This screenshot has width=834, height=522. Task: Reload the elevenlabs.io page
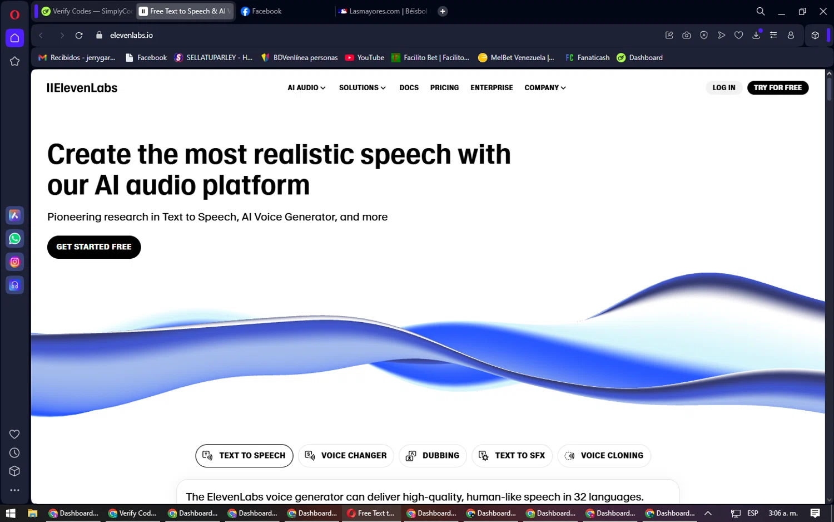(x=79, y=35)
